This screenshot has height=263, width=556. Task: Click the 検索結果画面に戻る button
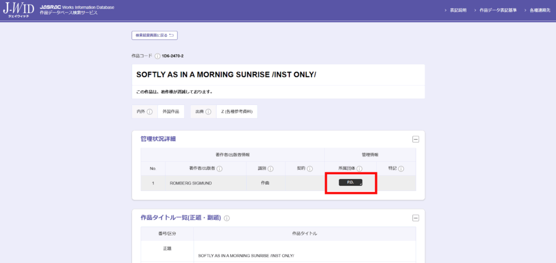154,35
